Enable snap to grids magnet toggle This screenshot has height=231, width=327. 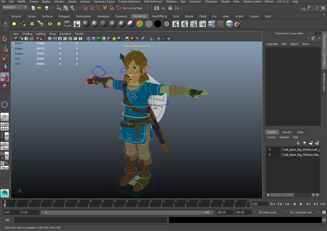click(x=85, y=8)
